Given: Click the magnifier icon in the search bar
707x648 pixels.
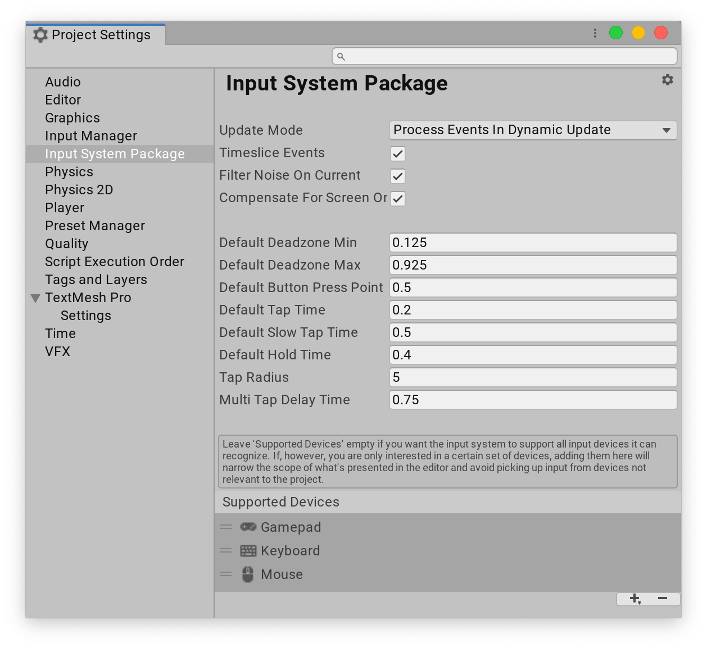Looking at the screenshot, I should point(342,56).
